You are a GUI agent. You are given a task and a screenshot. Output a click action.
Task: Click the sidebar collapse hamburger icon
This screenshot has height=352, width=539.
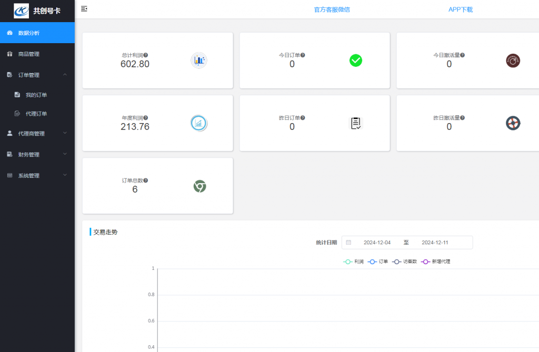pos(84,9)
